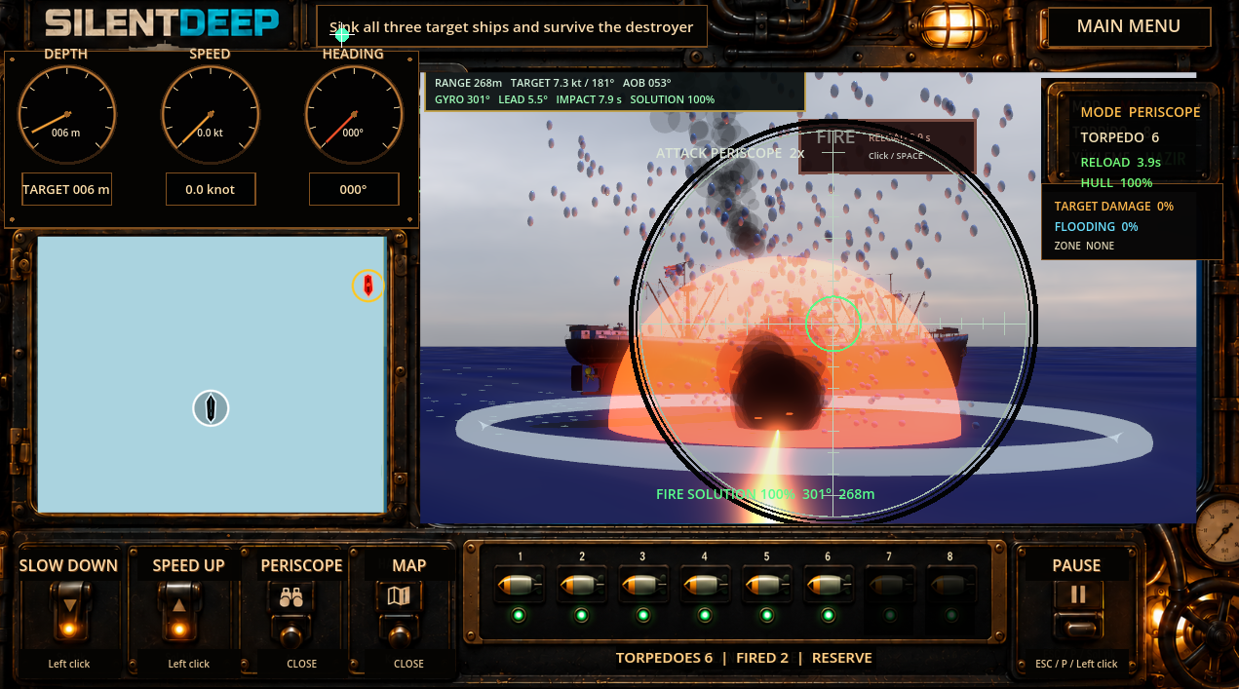Click the green ready light under tube 1

pos(519,615)
